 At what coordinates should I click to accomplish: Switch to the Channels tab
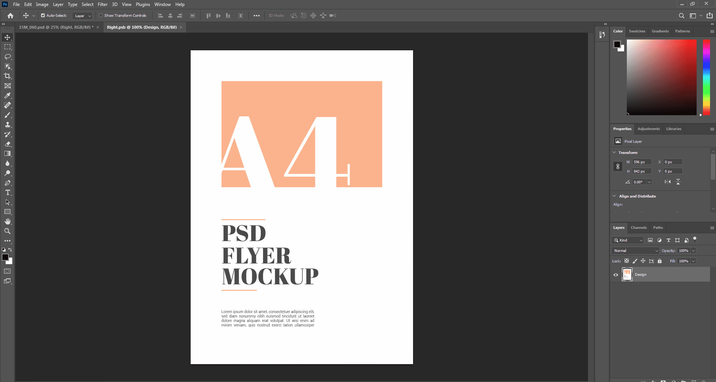(x=638, y=227)
